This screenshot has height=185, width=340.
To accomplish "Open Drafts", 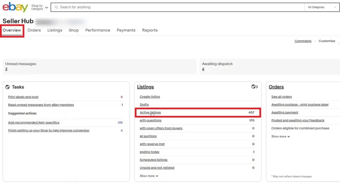I will 144,105.
